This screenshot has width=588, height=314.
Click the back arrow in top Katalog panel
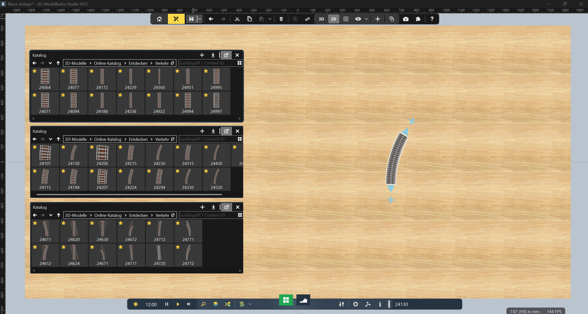pos(34,63)
